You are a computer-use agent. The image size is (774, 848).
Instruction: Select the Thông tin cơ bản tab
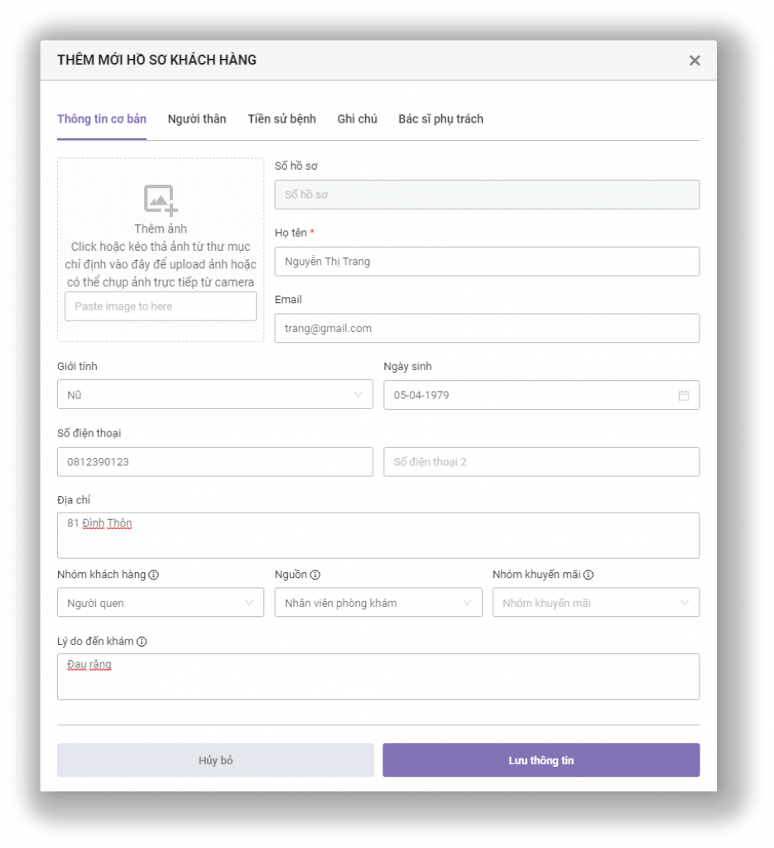pos(102,119)
